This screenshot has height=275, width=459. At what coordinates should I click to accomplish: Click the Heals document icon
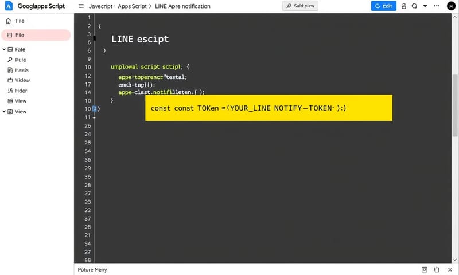pyautogui.click(x=10, y=70)
